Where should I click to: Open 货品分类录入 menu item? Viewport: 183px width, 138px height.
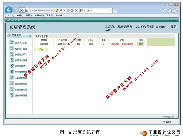21,55
